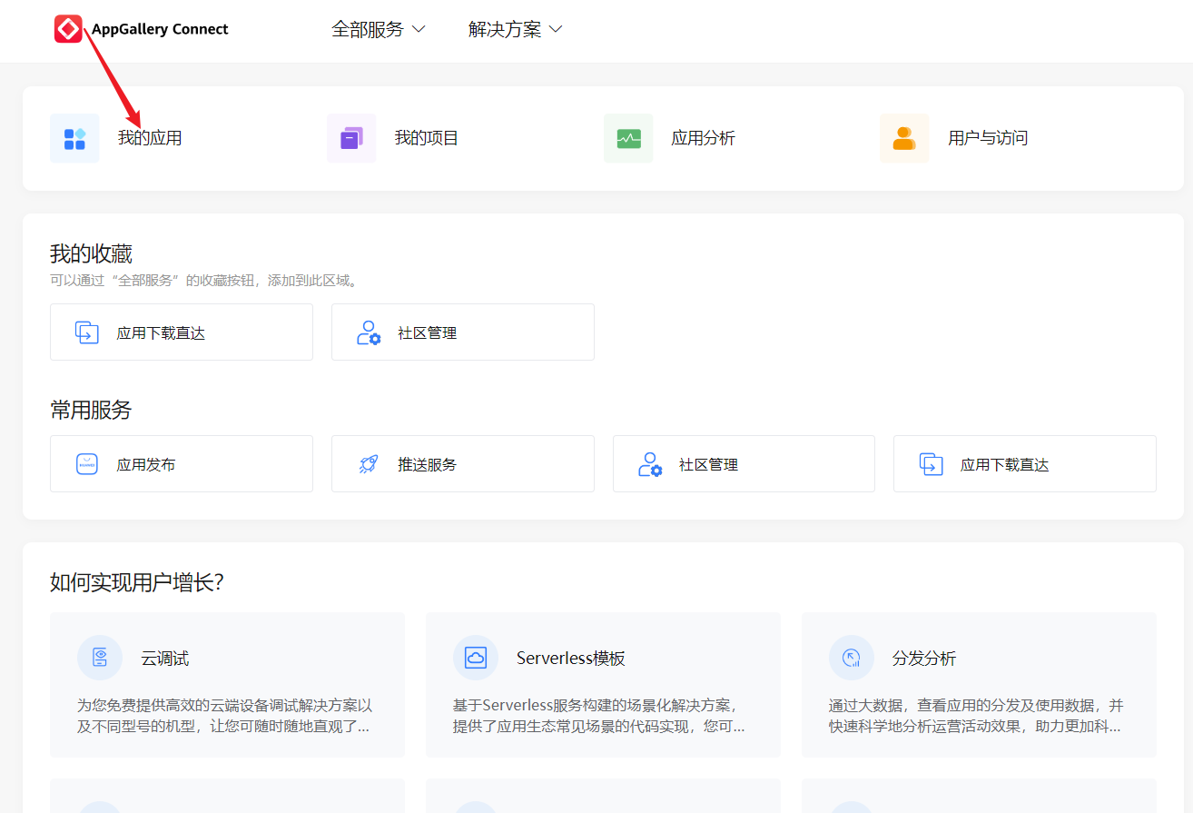Click the 云调试 description text
This screenshot has width=1193, height=813.
click(x=225, y=716)
